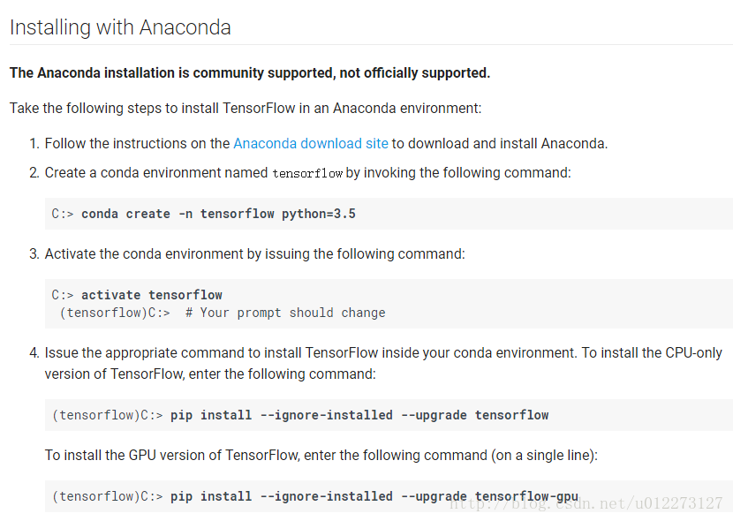Click the --ignore-installed flag in CPU command
The image size is (733, 521).
click(x=326, y=415)
